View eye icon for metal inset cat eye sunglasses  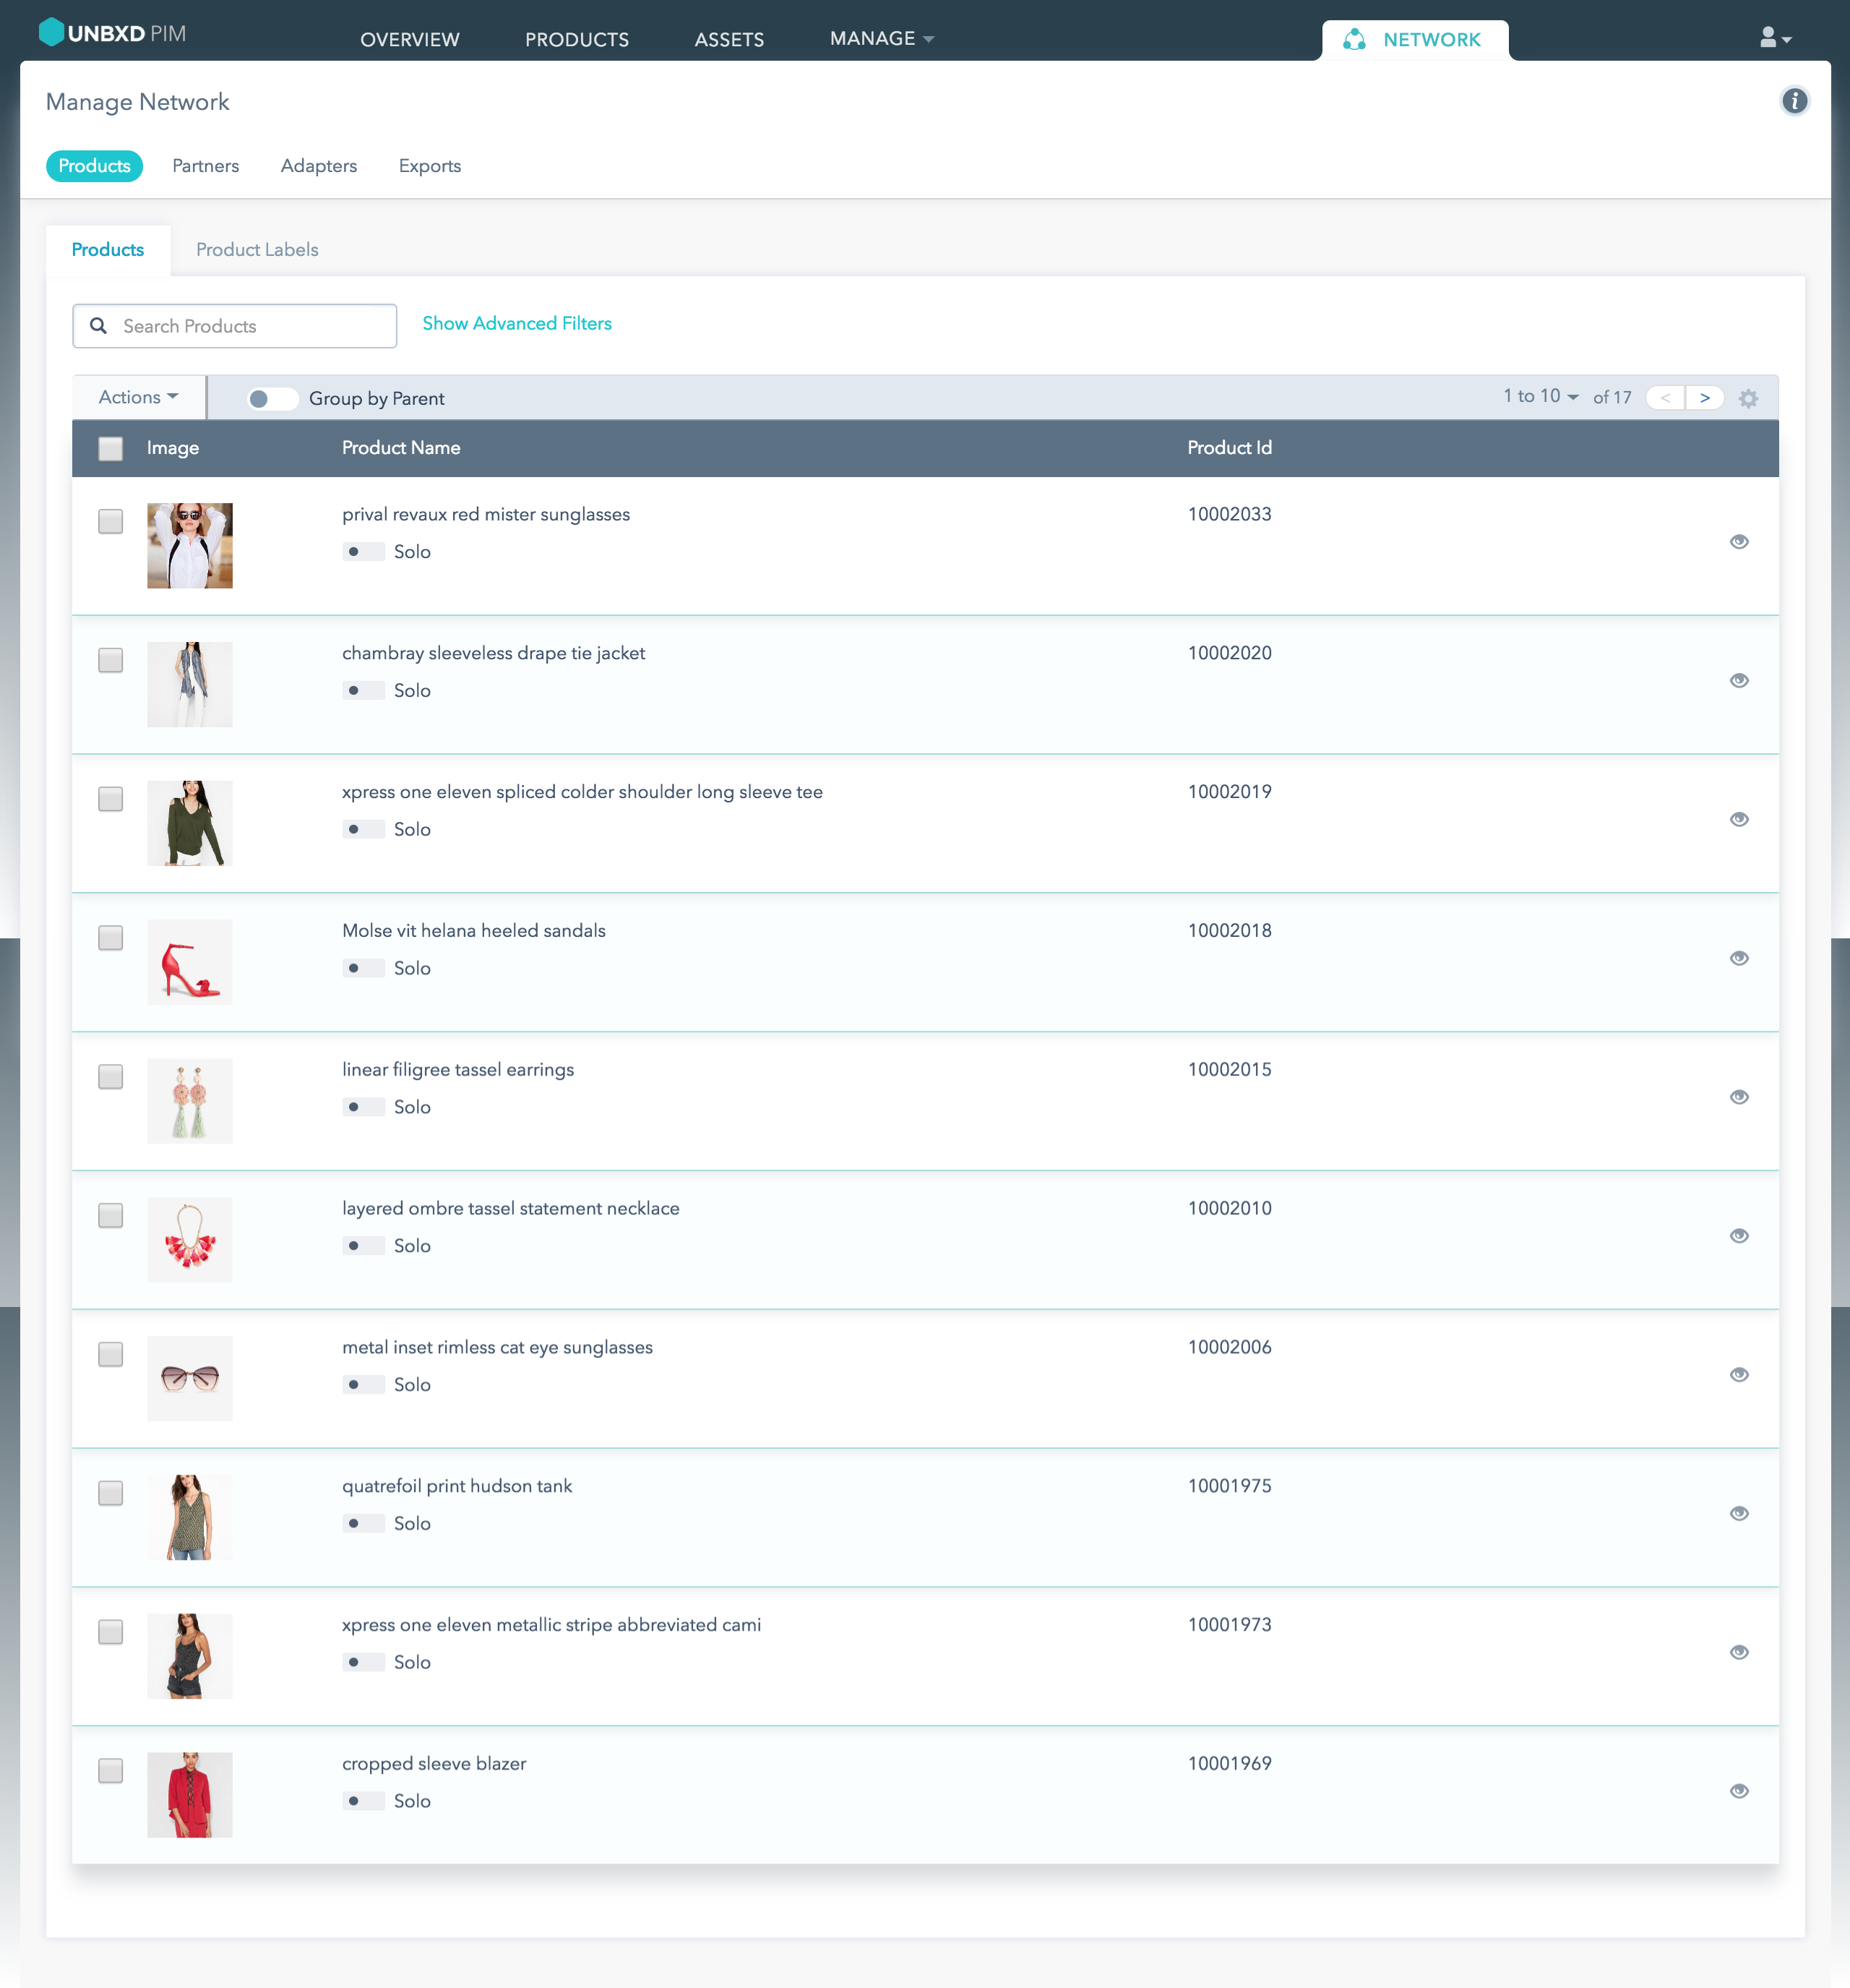[x=1739, y=1376]
